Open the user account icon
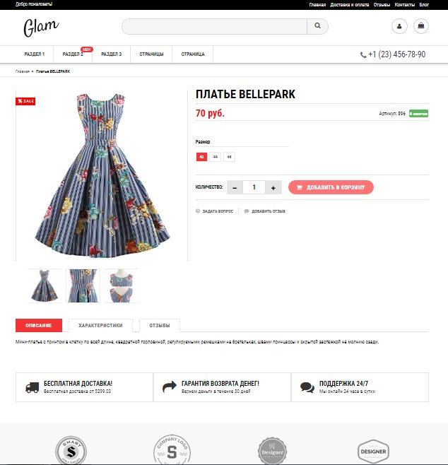Screen dimensions: 448x465 pos(399,26)
